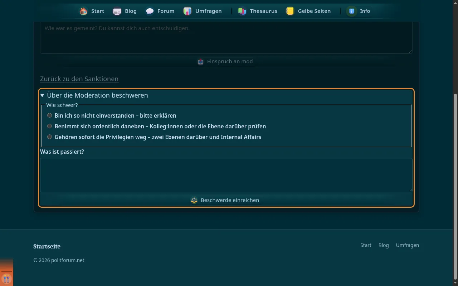This screenshot has height=286, width=458.
Task: Open the Gelbe Seiten menu item
Action: pos(309,11)
